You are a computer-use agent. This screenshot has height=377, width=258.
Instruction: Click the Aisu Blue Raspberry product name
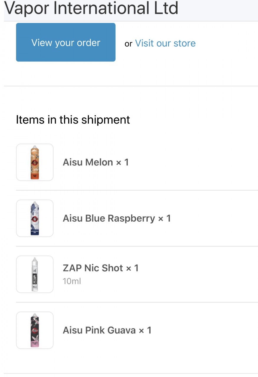(109, 218)
